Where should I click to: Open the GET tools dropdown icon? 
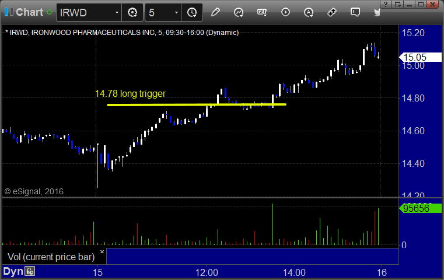tap(262, 12)
